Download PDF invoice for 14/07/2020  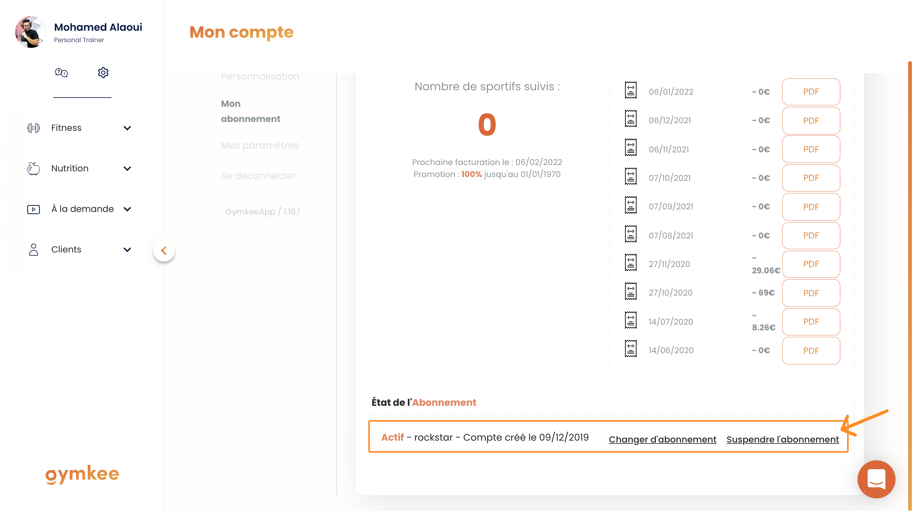tap(811, 322)
